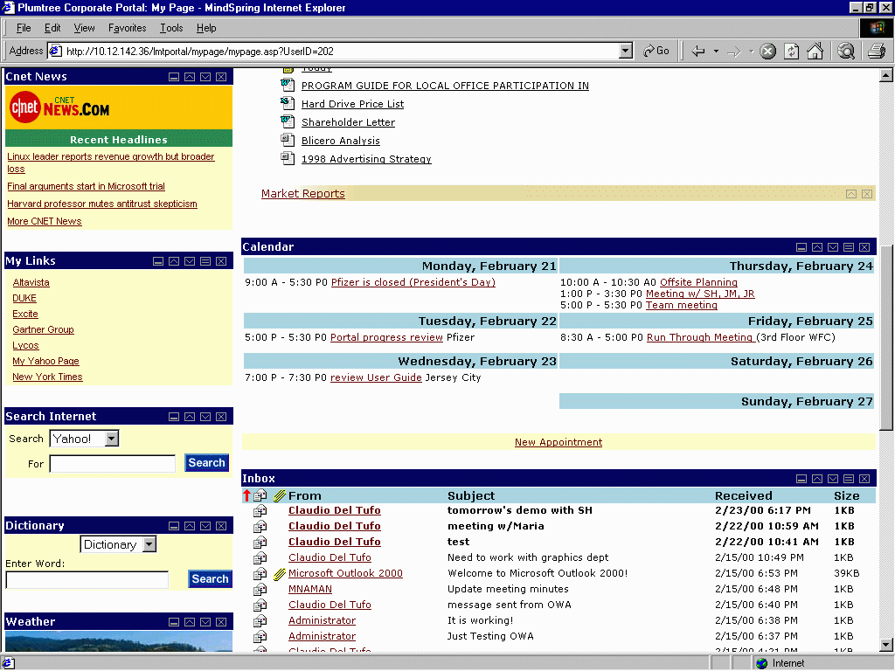Click the paperclip attachment column header icon

coord(279,496)
